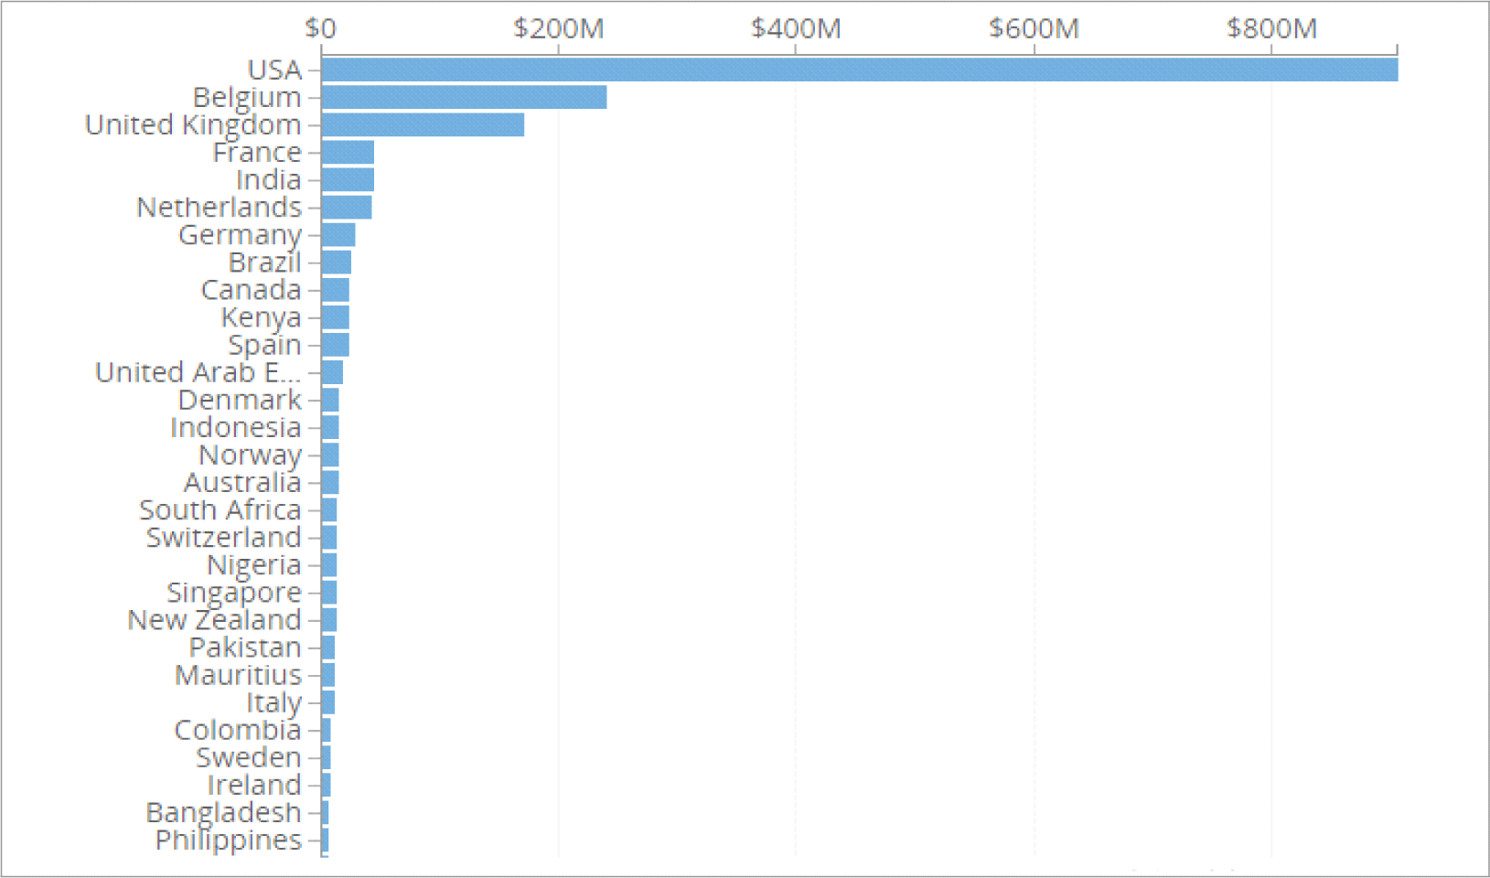1490x878 pixels.
Task: Click the United Kingdom bar
Action: [423, 124]
